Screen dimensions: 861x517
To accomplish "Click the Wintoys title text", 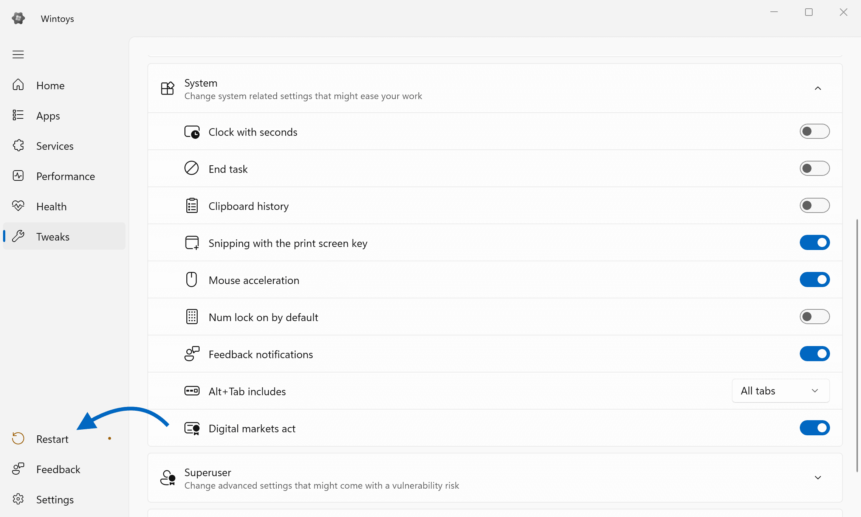I will (x=57, y=19).
